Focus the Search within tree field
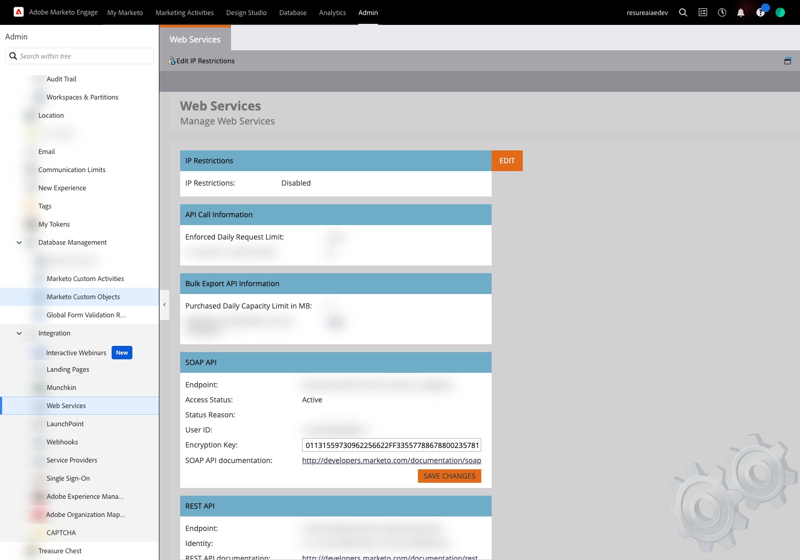This screenshot has height=560, width=800. click(79, 56)
